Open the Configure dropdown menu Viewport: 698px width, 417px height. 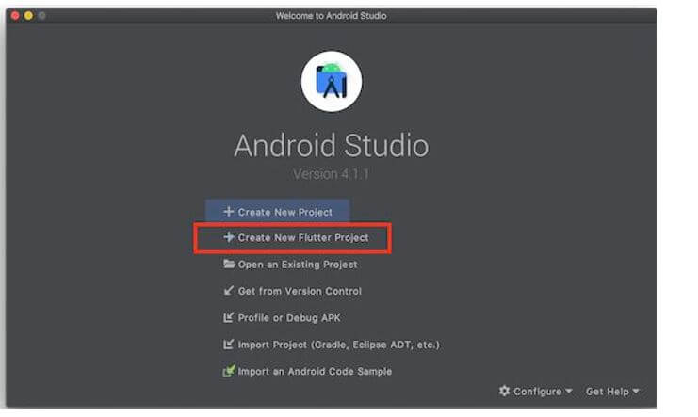tap(536, 392)
